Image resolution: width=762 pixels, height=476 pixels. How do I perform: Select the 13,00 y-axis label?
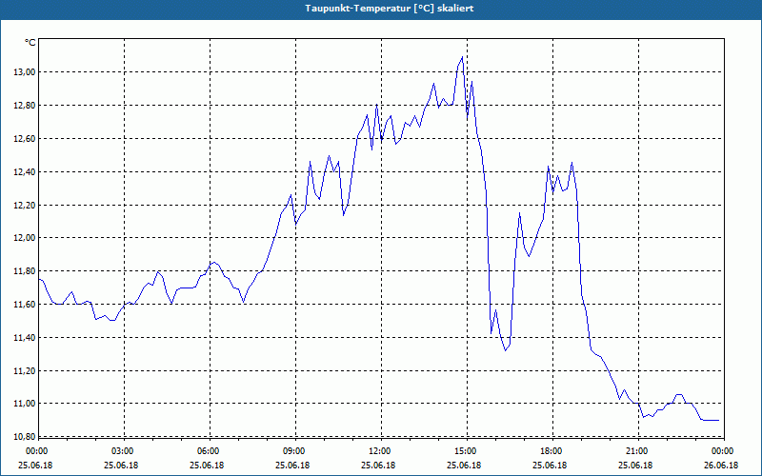click(x=25, y=72)
